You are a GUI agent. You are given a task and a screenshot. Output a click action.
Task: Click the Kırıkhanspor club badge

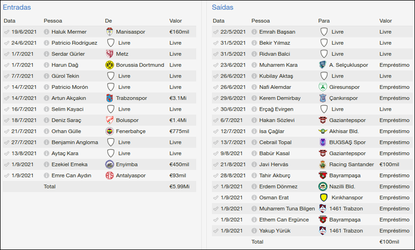click(323, 198)
